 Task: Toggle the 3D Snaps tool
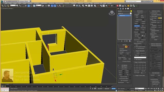click(x=52, y=6)
